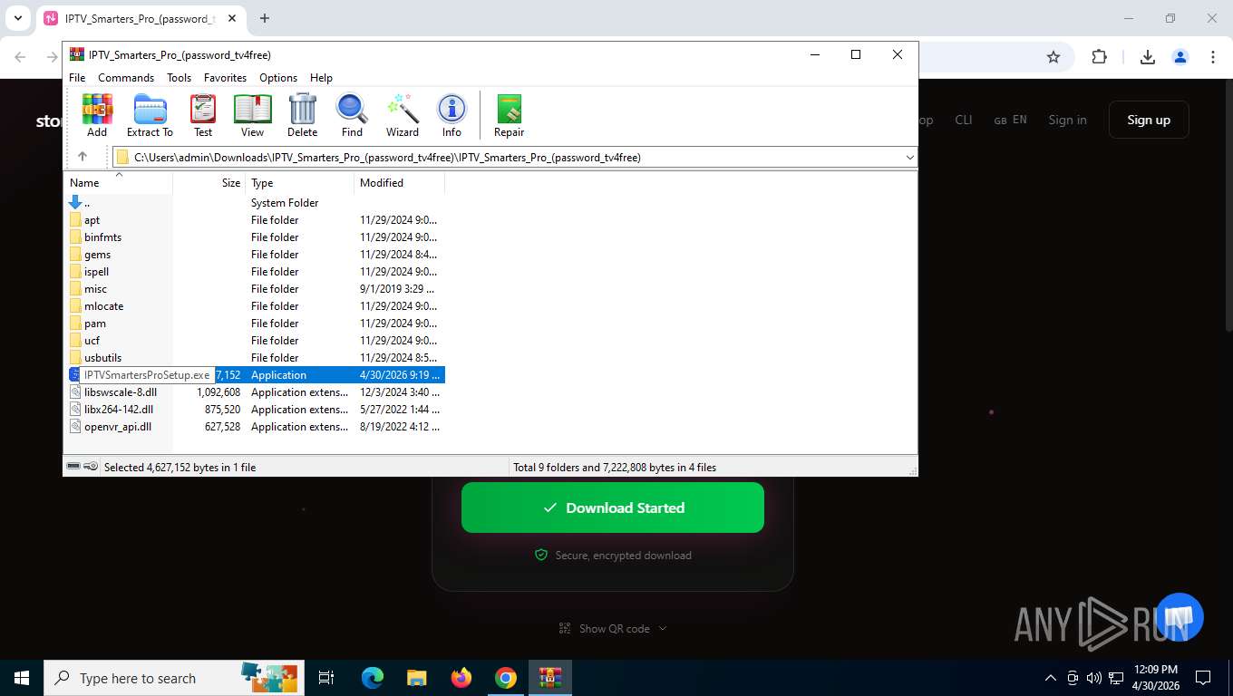
Task: Open the Chrome extensions puzzle icon
Action: coord(1099,57)
